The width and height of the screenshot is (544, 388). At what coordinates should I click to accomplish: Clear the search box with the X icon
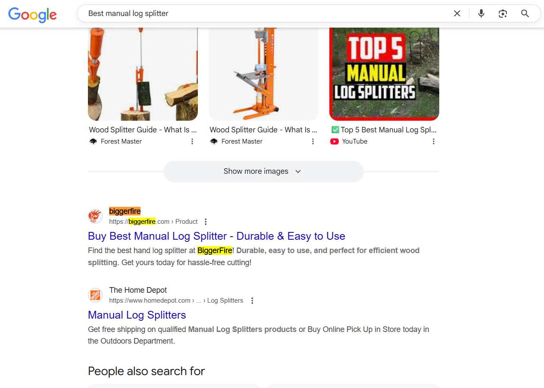click(457, 13)
